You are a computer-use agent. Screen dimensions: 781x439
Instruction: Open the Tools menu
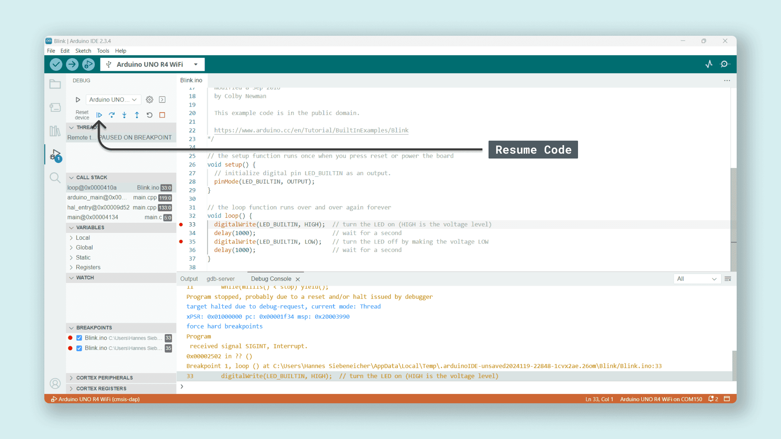(103, 50)
